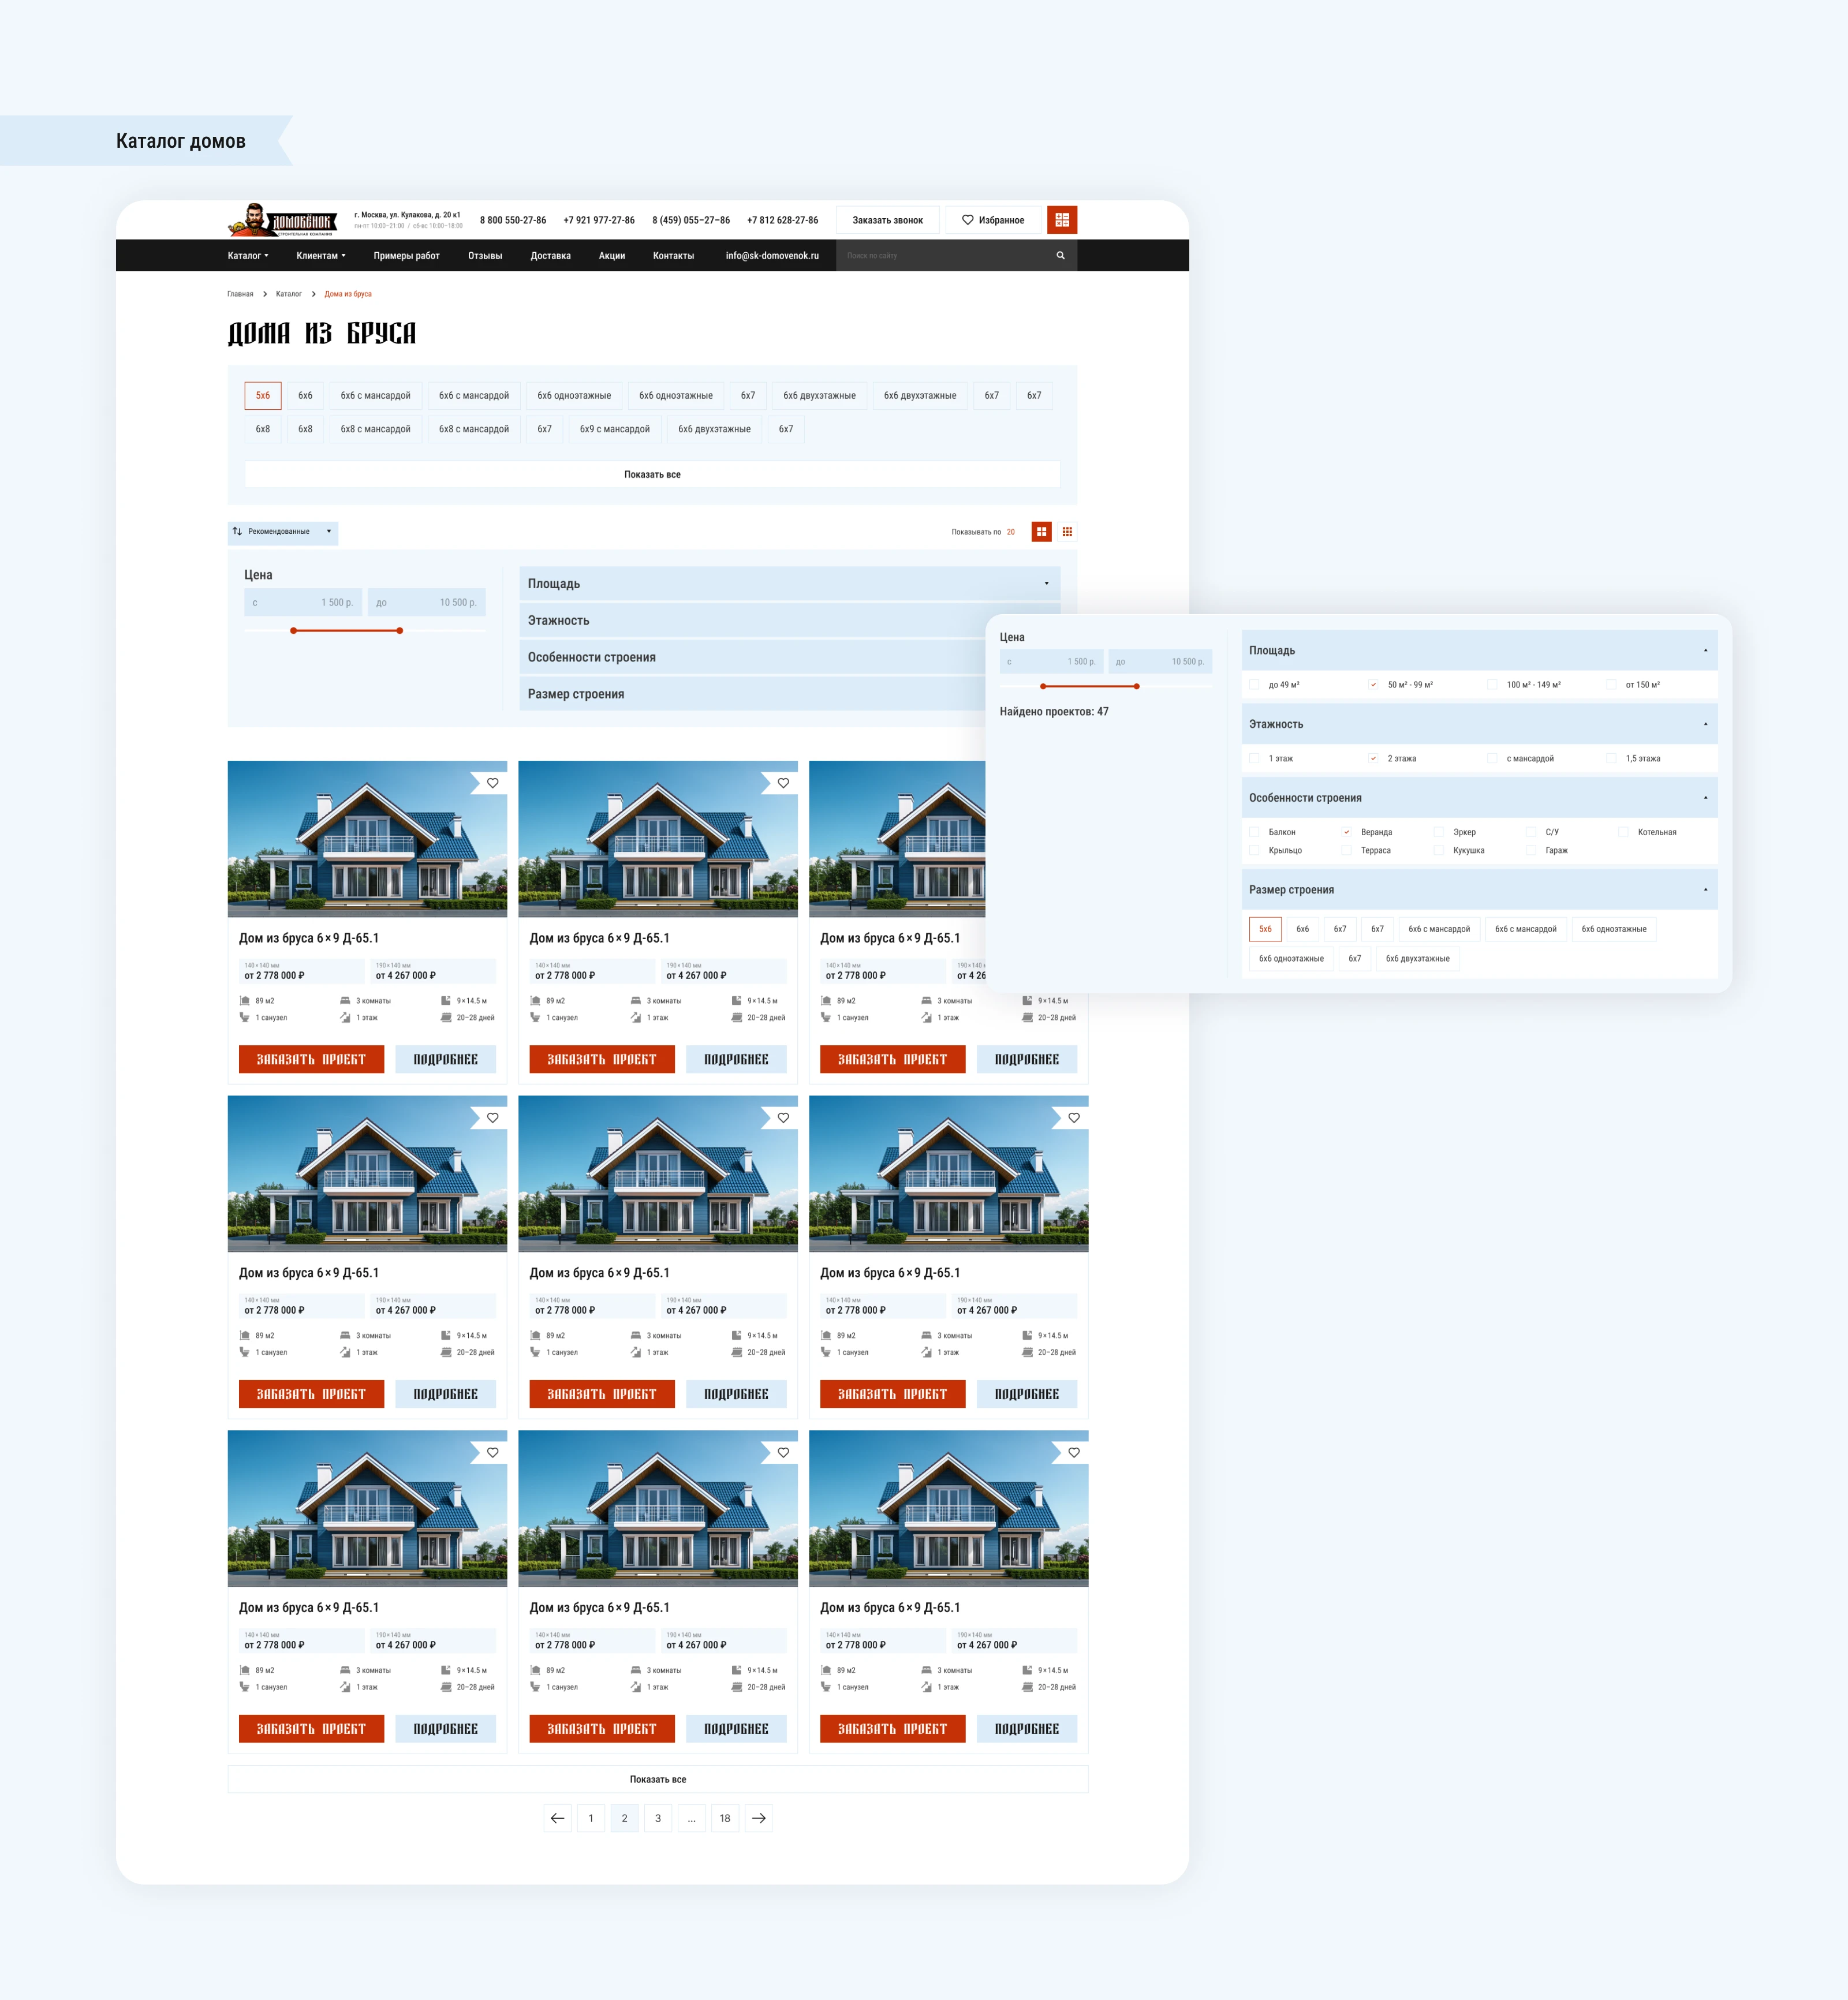
Task: Click the right handle of price slider
Action: pos(399,631)
